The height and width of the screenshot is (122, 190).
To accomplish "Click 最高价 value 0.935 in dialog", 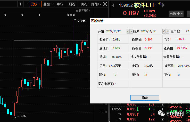I will [x=149, y=48].
